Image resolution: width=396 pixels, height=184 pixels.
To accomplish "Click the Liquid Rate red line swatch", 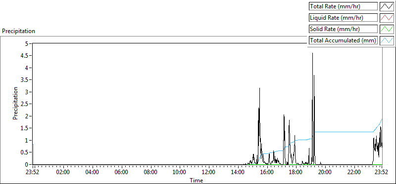I will [387, 18].
